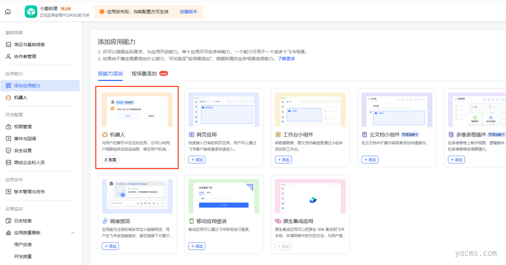This screenshot has width=506, height=265.
Task: Open 权限管理 sidebar item
Action: click(x=22, y=127)
